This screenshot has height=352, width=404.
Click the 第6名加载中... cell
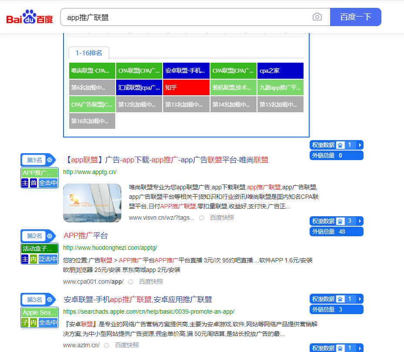(x=92, y=87)
